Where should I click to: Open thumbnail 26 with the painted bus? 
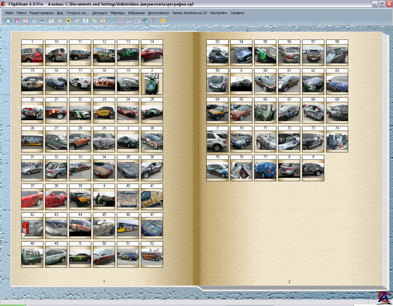(32, 141)
